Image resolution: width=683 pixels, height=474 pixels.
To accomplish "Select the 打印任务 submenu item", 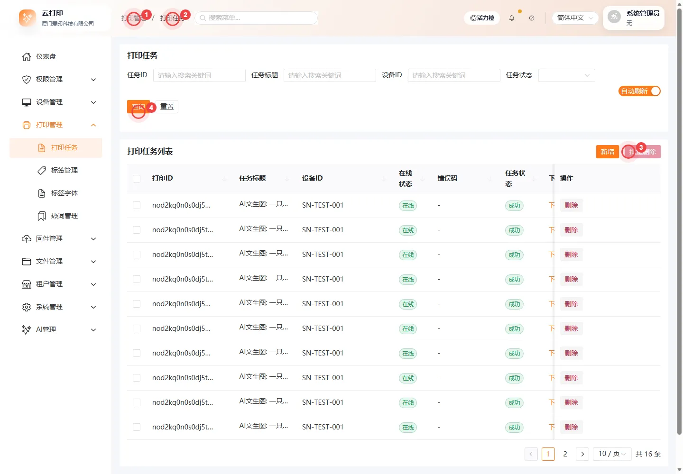I will pyautogui.click(x=55, y=148).
